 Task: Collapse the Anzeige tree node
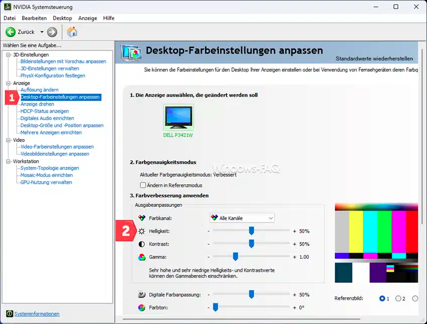click(x=8, y=83)
